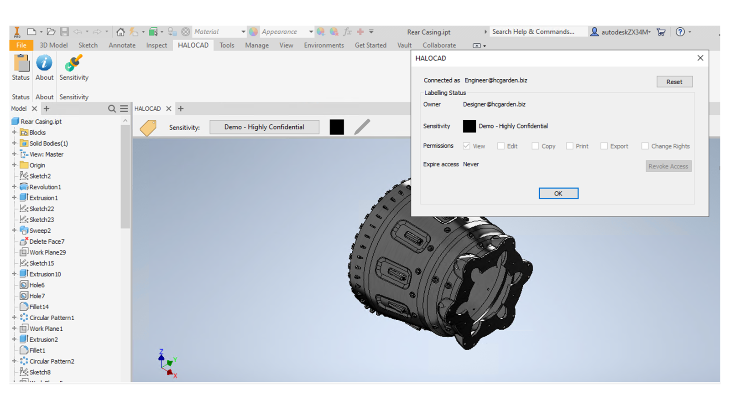Viewport: 730px width, 410px height.
Task: Expand the Circular Pattern1 tree node
Action: 14,318
